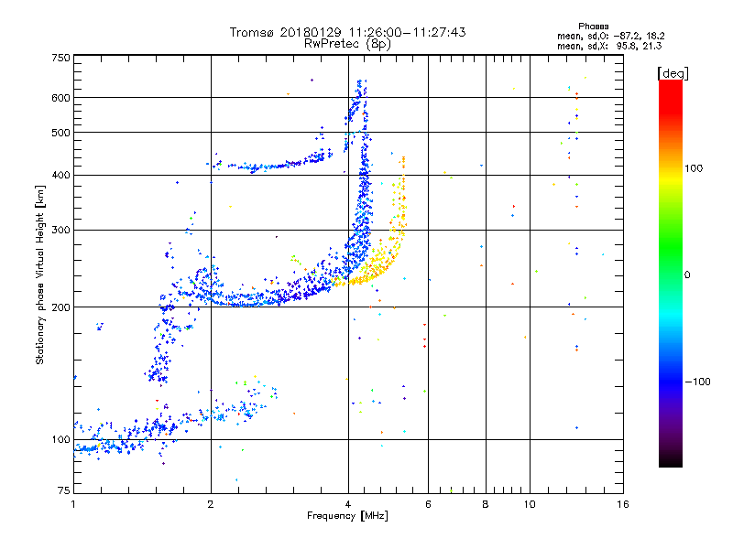
Task: Click y-axis tick label 400
Action: pos(60,175)
